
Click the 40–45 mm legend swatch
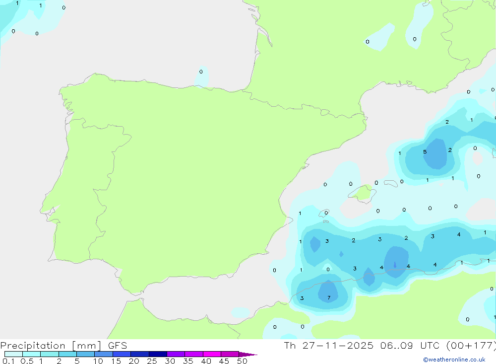point(212,354)
